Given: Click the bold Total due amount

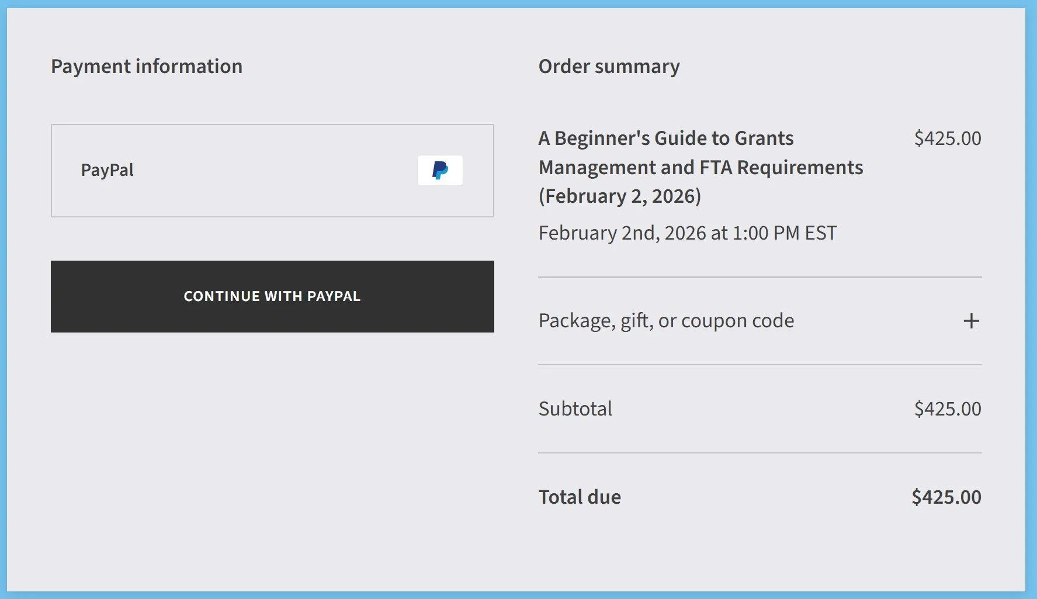Looking at the screenshot, I should (x=946, y=497).
